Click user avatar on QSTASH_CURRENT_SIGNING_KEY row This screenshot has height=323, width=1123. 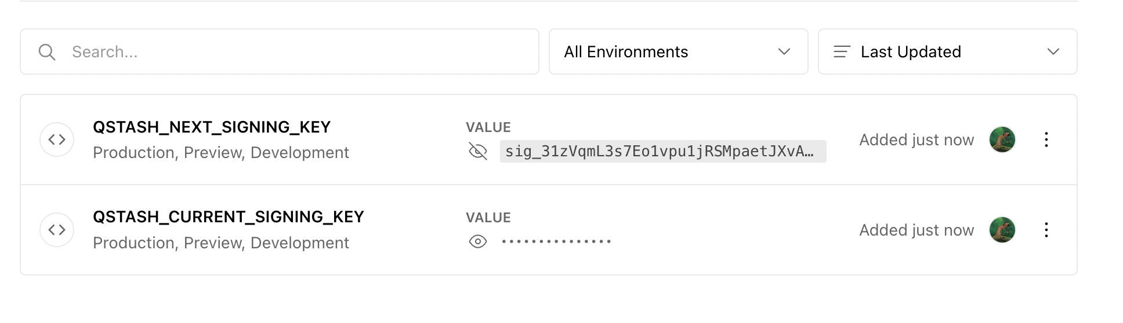pyautogui.click(x=1002, y=230)
